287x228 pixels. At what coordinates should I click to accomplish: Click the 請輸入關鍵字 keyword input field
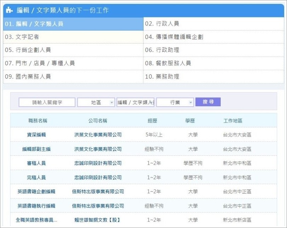click(47, 102)
